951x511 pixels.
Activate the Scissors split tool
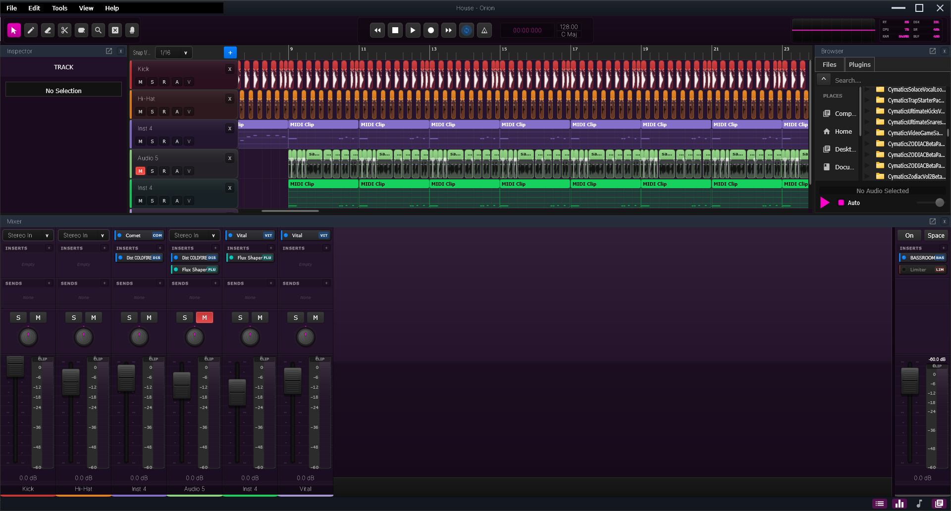[64, 30]
